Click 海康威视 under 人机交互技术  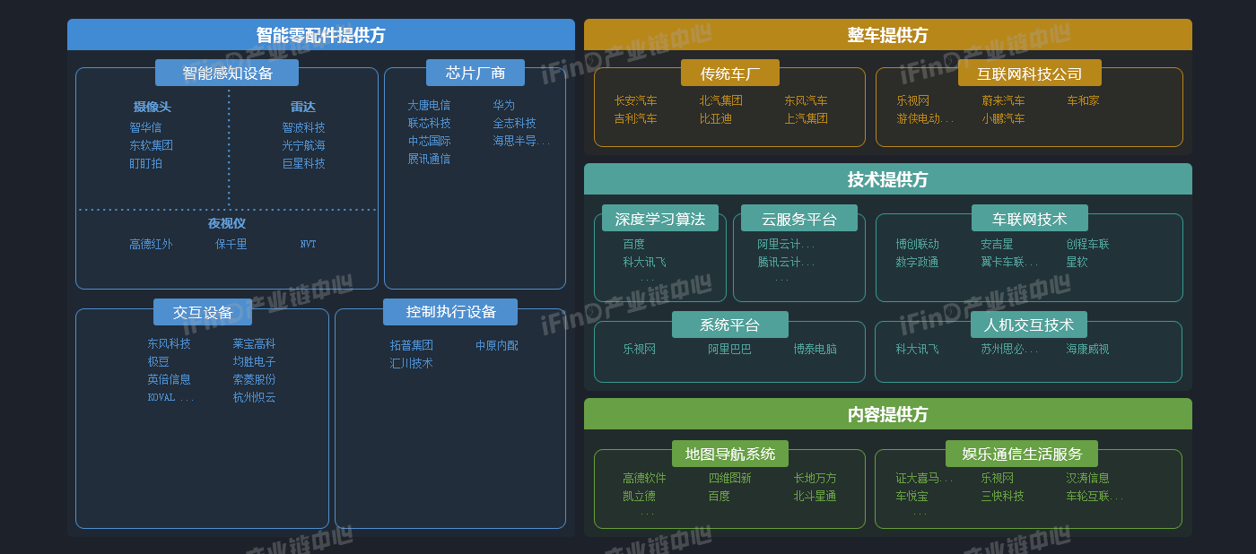(1087, 349)
